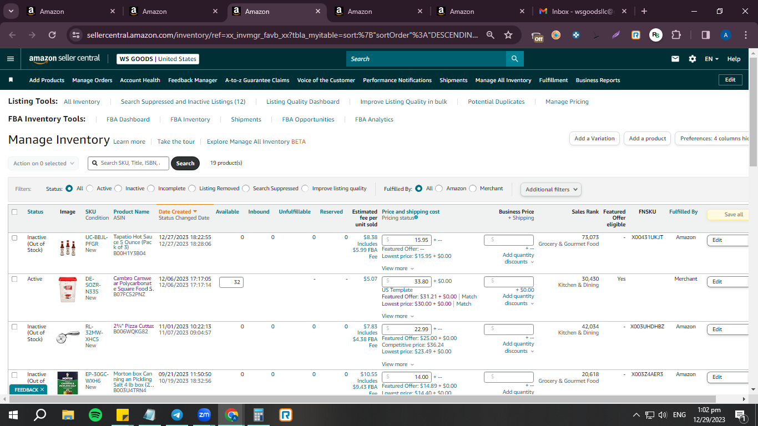The image size is (758, 426).
Task: Open Manage Orders menu item
Action: coord(92,80)
